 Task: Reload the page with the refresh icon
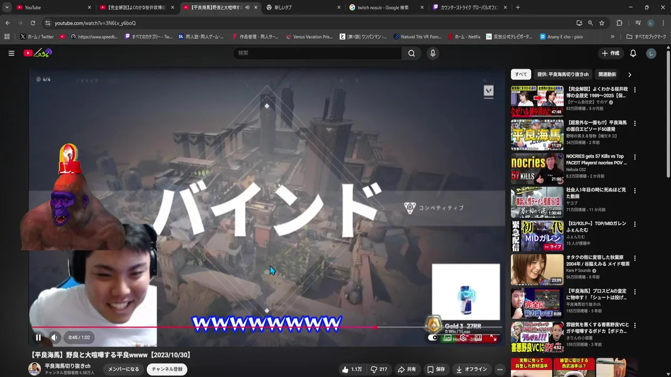click(33, 23)
